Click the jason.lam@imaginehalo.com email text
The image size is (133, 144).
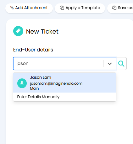[56, 83]
